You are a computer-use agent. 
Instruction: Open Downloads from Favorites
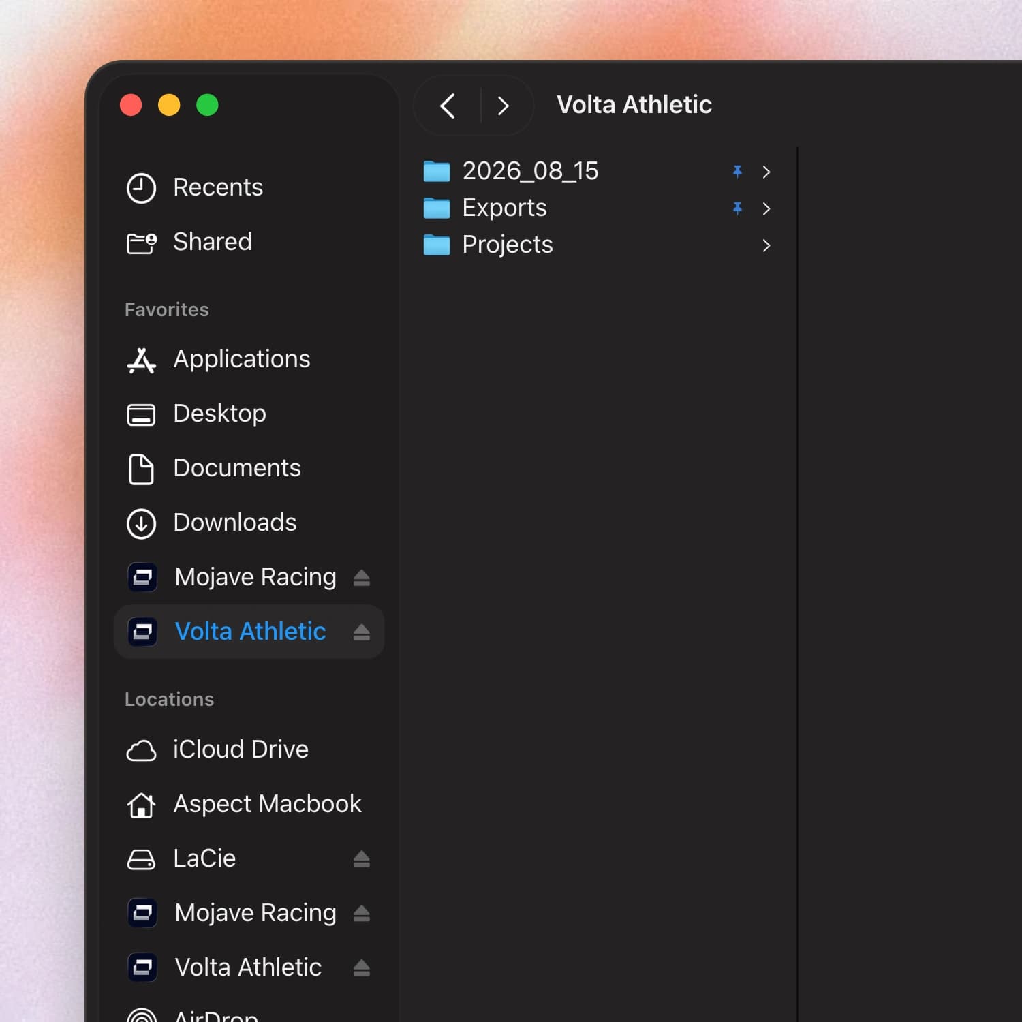pyautogui.click(x=249, y=523)
